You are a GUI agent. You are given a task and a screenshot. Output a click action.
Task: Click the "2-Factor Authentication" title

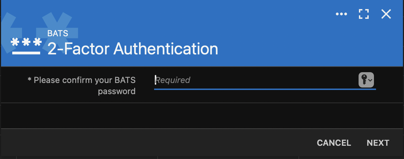[x=133, y=49]
